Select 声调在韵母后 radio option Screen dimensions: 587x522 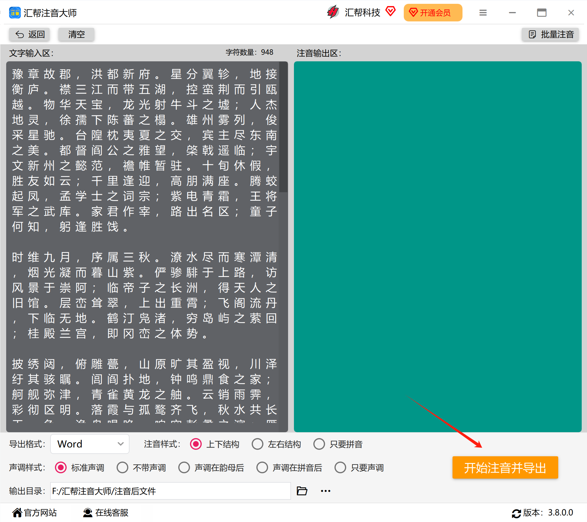184,467
